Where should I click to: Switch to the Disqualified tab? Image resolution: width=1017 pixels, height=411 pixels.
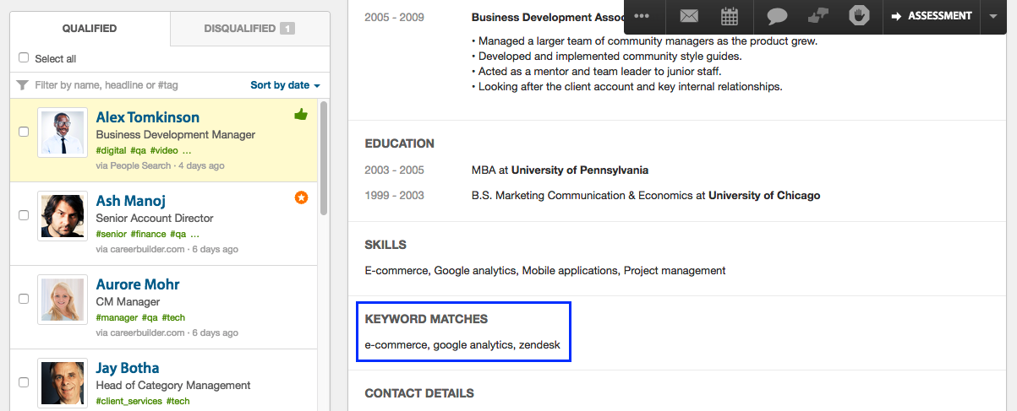pyautogui.click(x=249, y=29)
